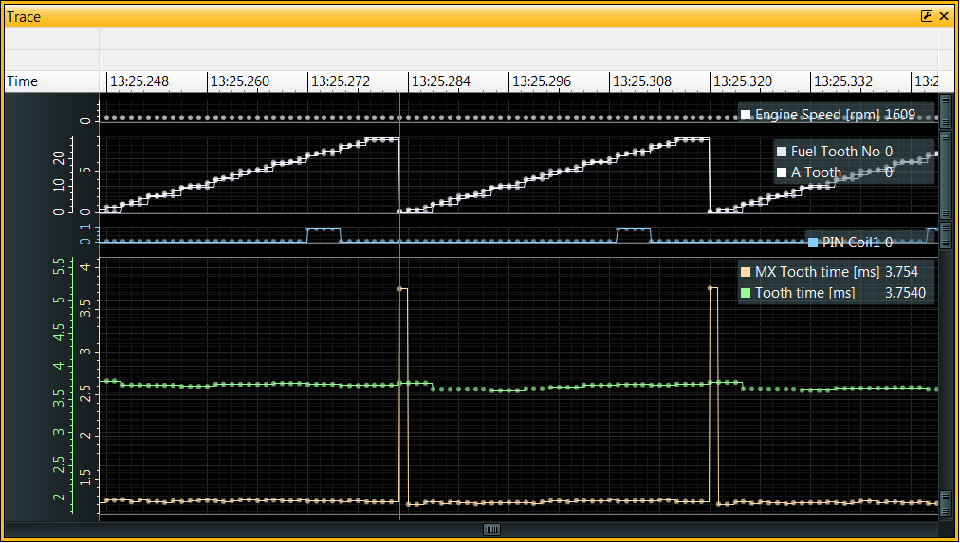This screenshot has height=543, width=960.
Task: Click the orange MX Tooth time swatch
Action: click(746, 272)
